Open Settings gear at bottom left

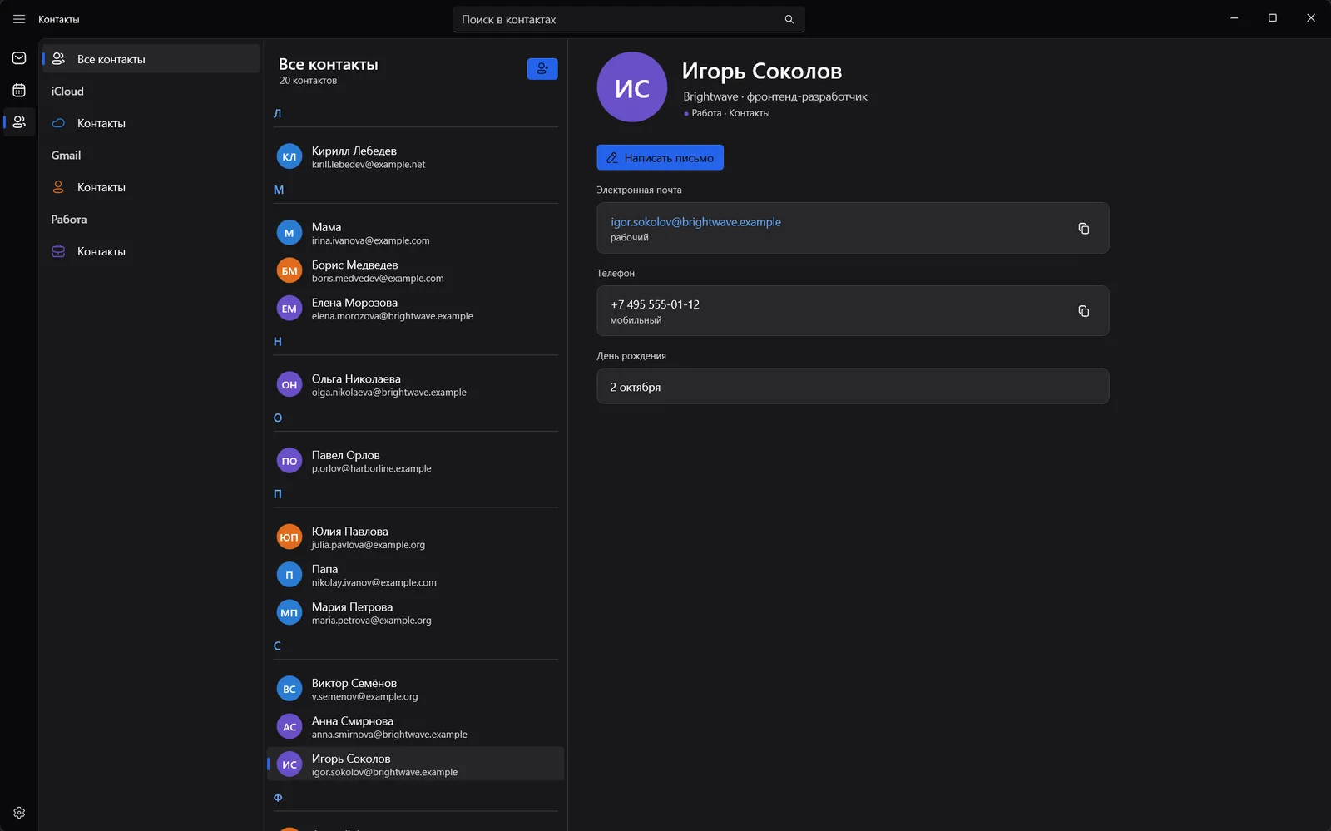click(x=19, y=813)
